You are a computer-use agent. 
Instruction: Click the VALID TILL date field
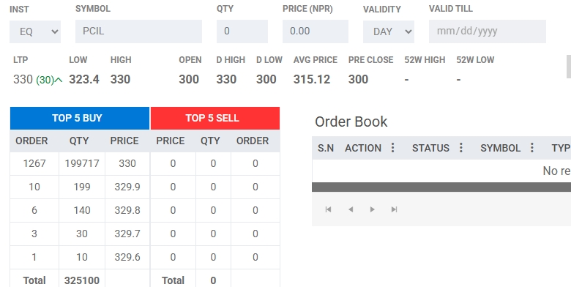pyautogui.click(x=488, y=31)
